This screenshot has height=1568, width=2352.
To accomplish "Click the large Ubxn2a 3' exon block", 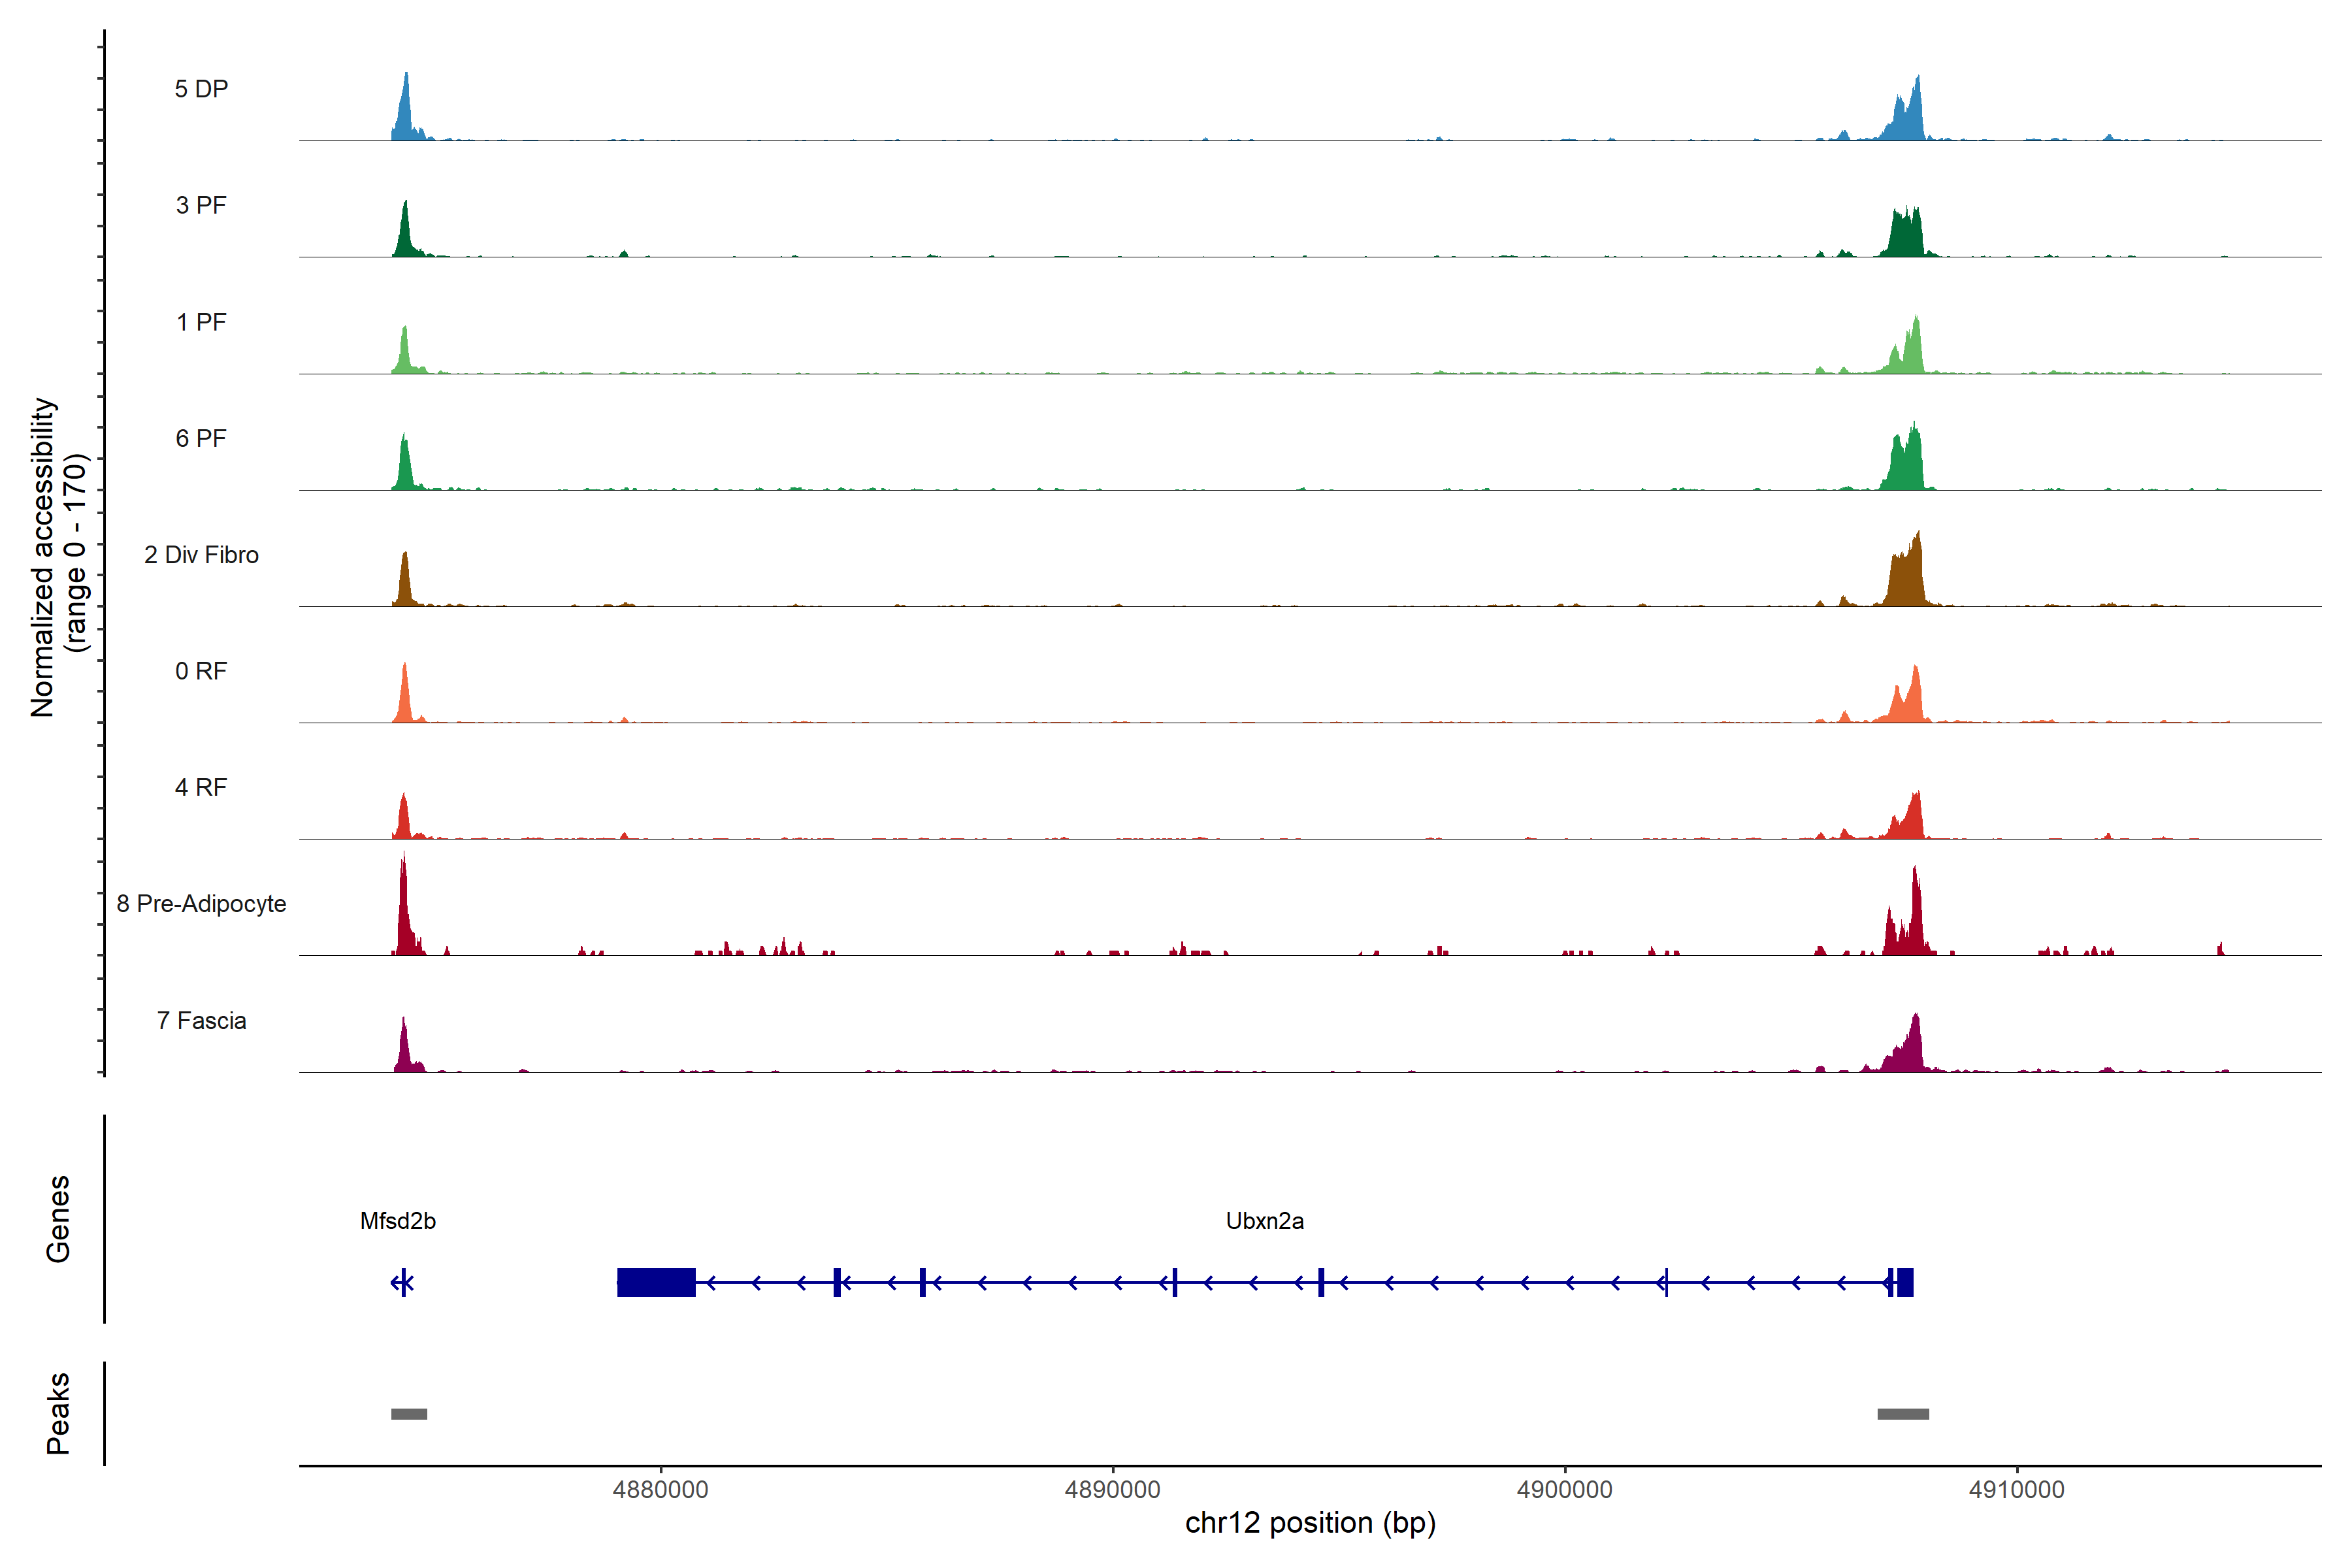I will tap(656, 1282).
